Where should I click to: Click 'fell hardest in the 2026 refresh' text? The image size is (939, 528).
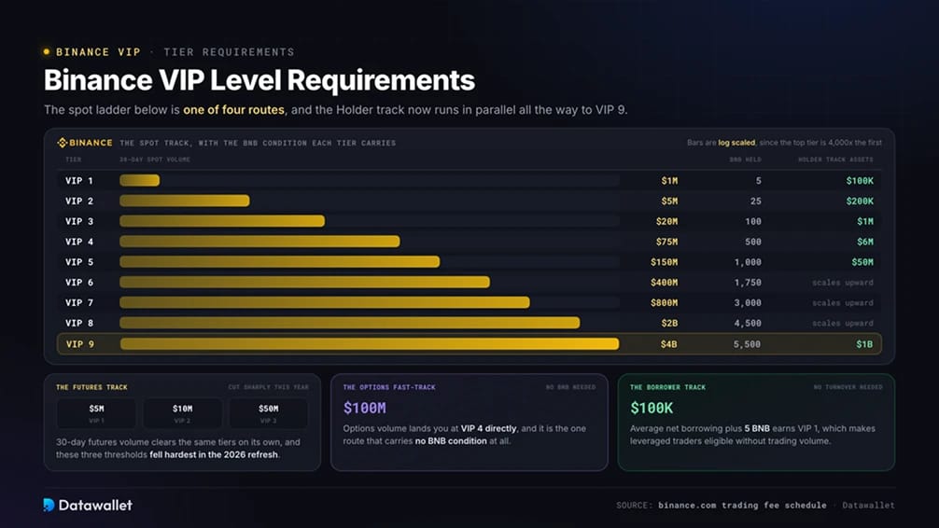pos(214,455)
